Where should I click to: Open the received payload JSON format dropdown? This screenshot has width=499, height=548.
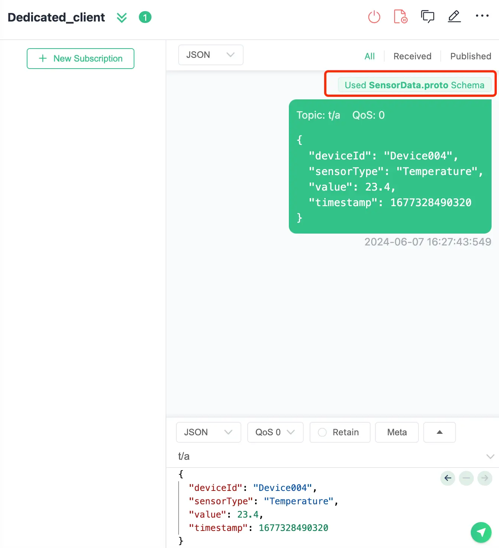coord(211,55)
